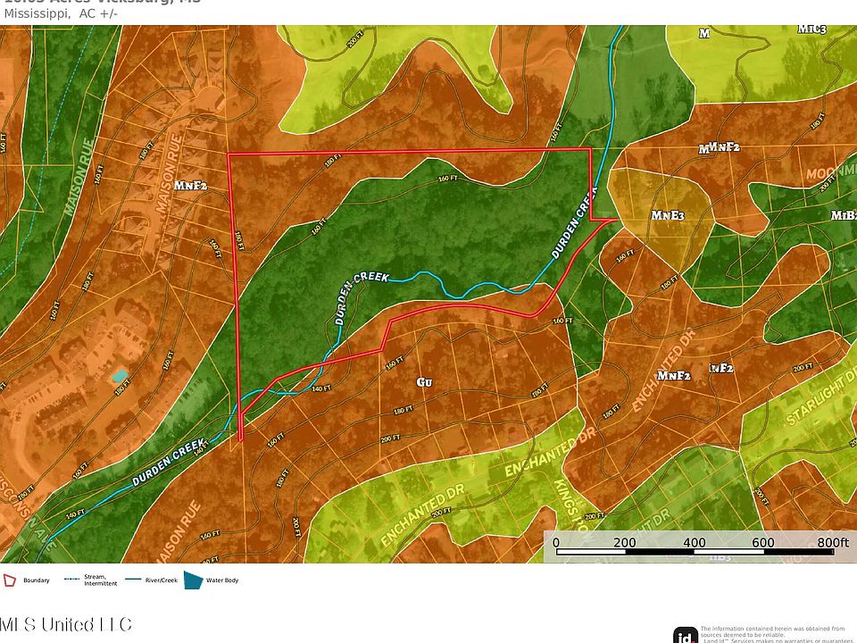
Task: Click the Water Body legend text
Action: 225,580
